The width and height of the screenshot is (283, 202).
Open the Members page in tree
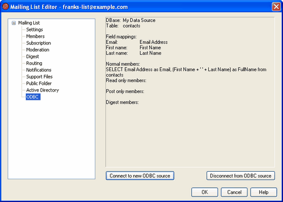coord(35,36)
